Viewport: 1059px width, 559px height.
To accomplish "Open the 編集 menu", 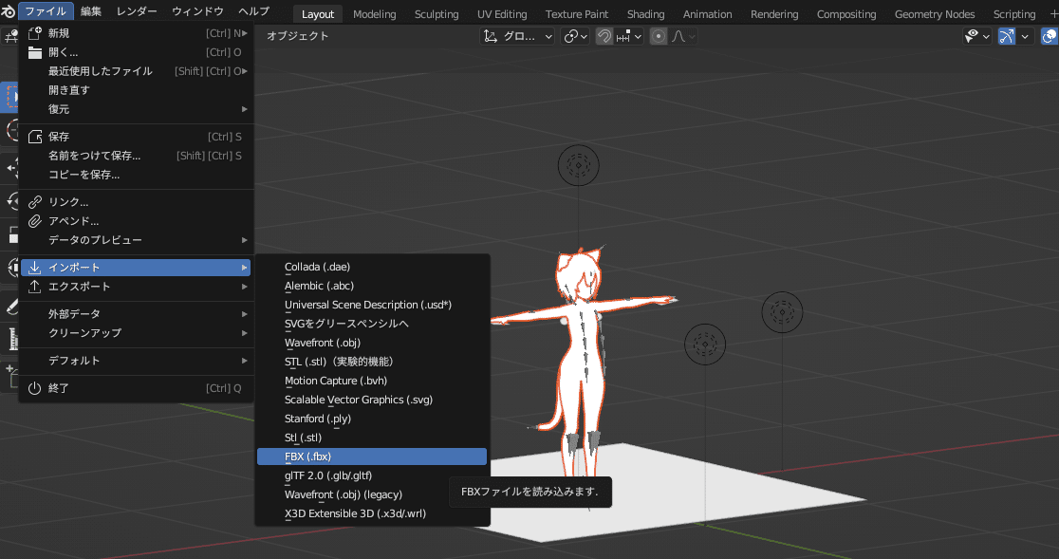I will coord(91,10).
